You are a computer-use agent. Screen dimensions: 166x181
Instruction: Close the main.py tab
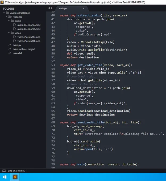(x=84, y=9)
